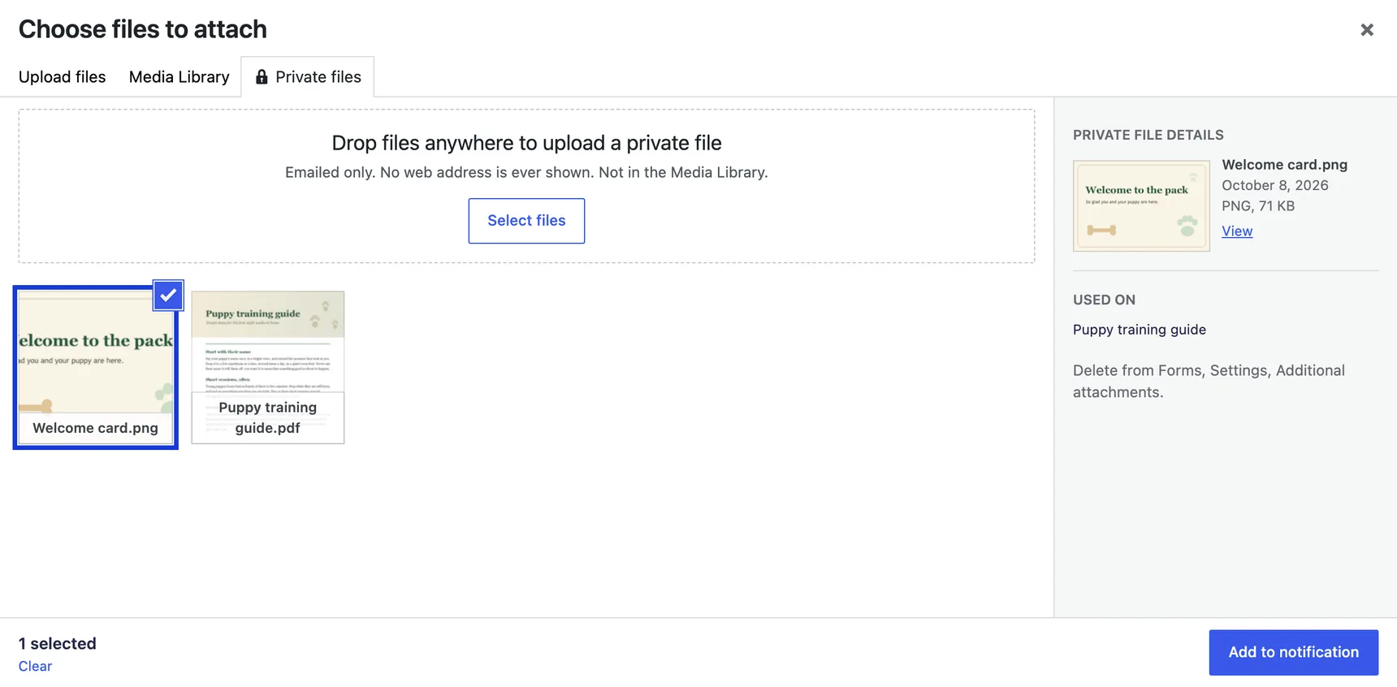Click the Delete from Forms instructions text
This screenshot has width=1397, height=687.
tap(1209, 381)
